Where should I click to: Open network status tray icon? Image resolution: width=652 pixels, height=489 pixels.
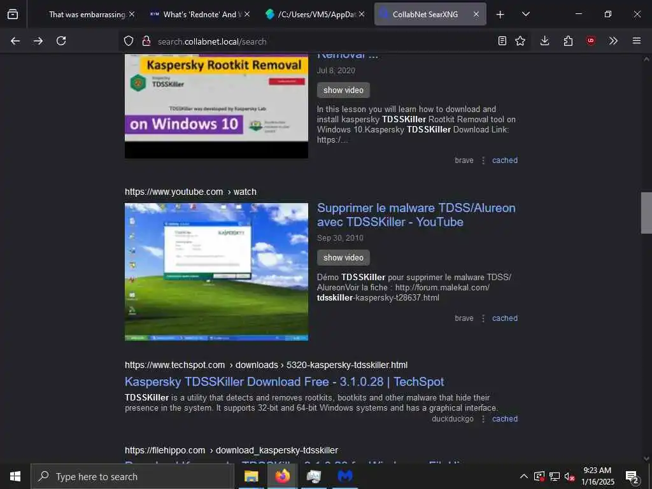[555, 476]
